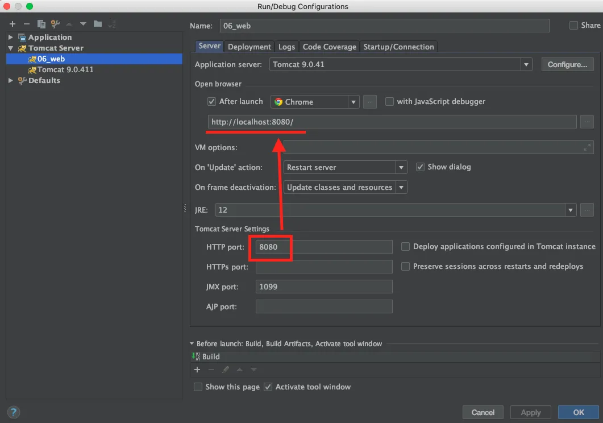603x423 pixels.
Task: Select the Build task row
Action: [x=395, y=356]
